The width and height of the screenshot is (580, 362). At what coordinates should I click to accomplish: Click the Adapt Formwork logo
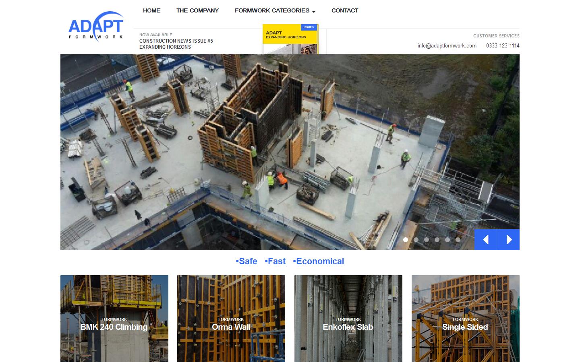click(96, 27)
